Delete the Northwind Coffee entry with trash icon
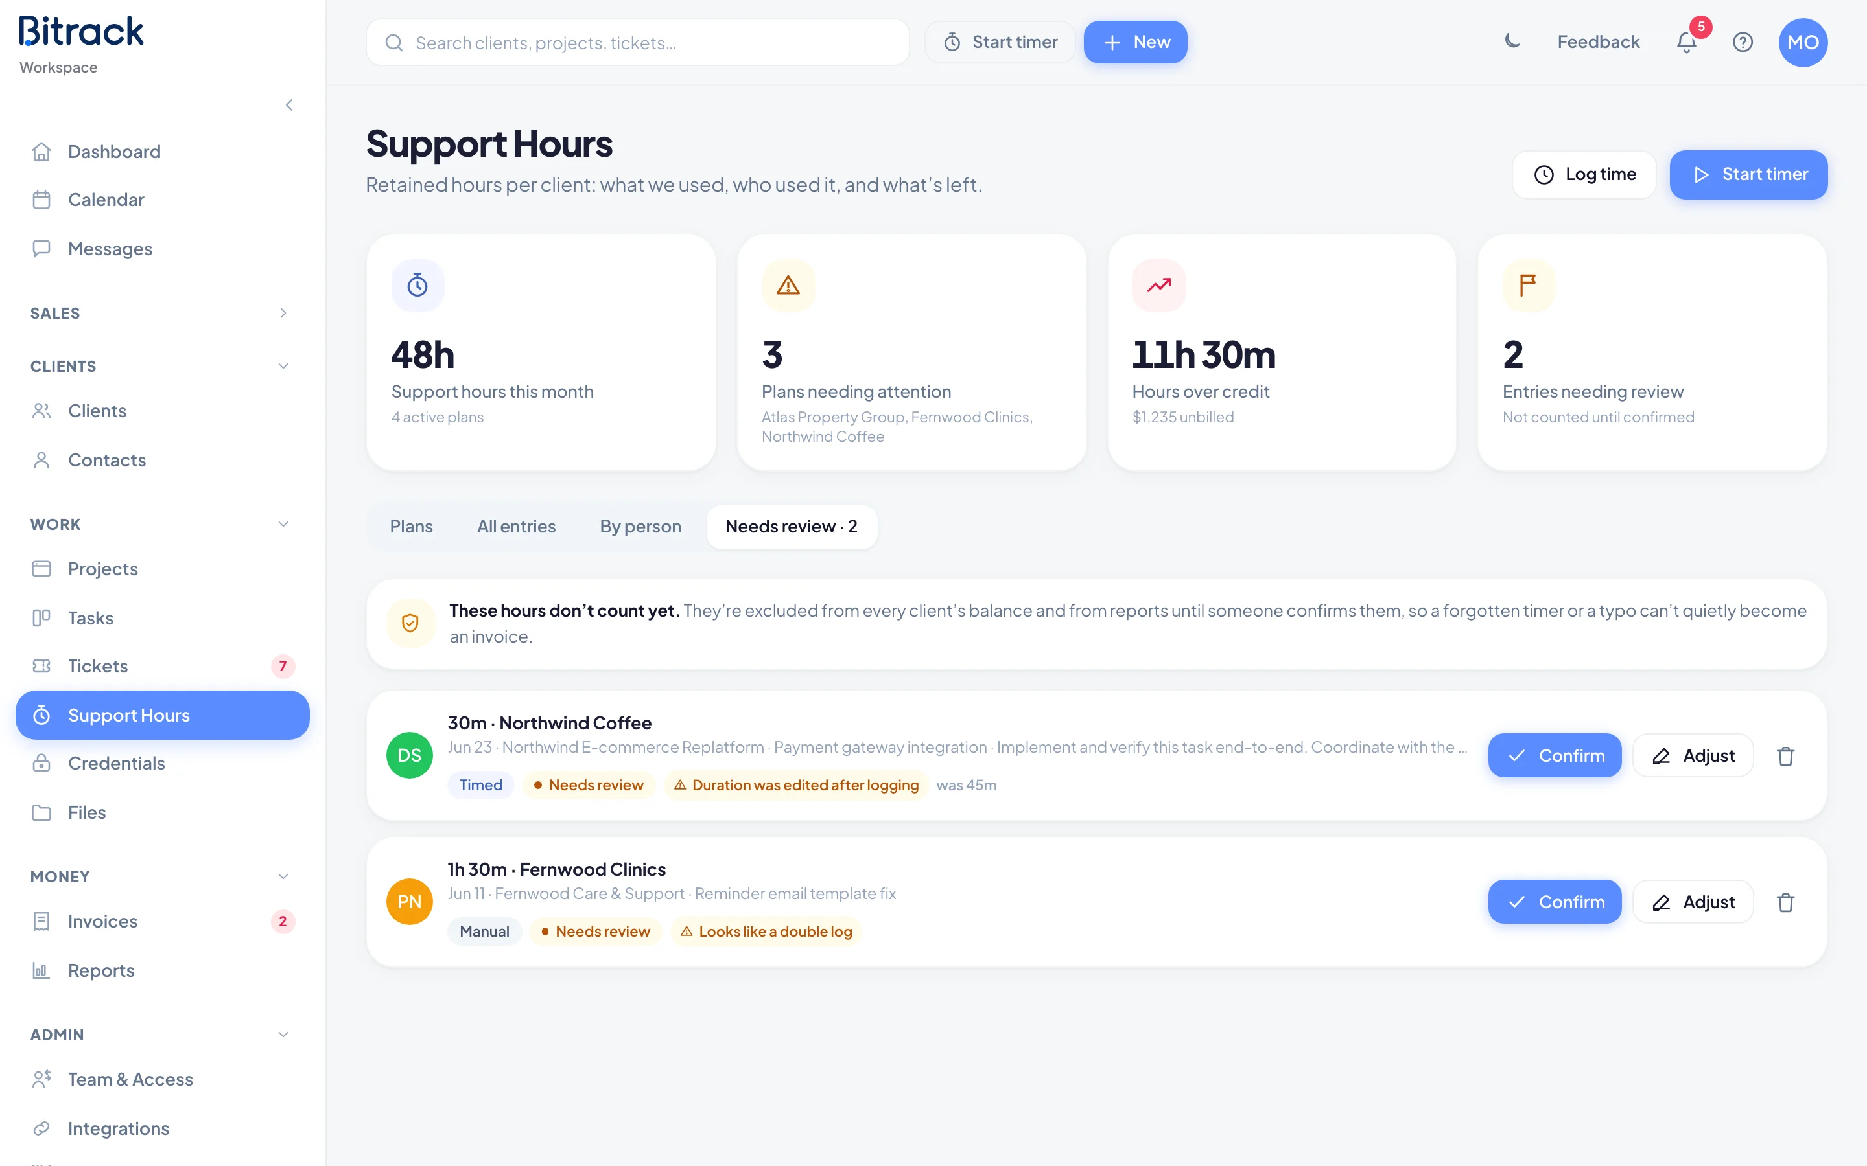The width and height of the screenshot is (1867, 1166). point(1785,756)
